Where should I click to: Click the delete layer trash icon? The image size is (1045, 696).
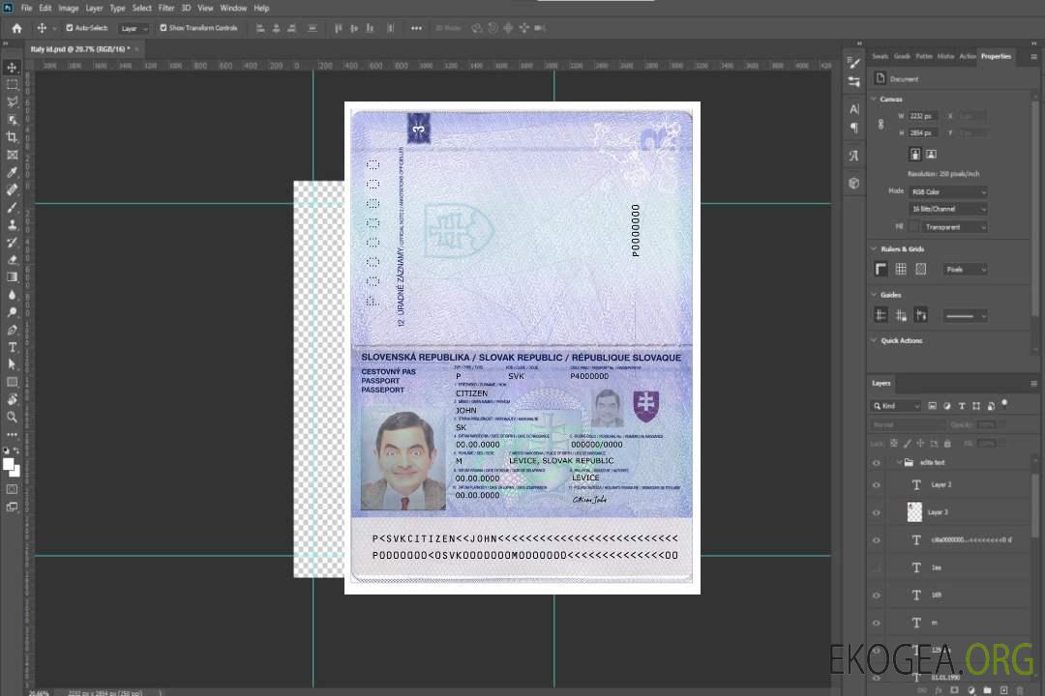tap(1020, 690)
